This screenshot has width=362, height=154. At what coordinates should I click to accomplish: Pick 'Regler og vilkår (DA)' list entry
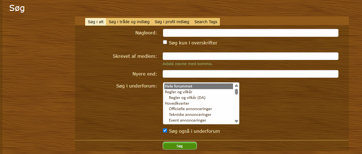point(199,98)
